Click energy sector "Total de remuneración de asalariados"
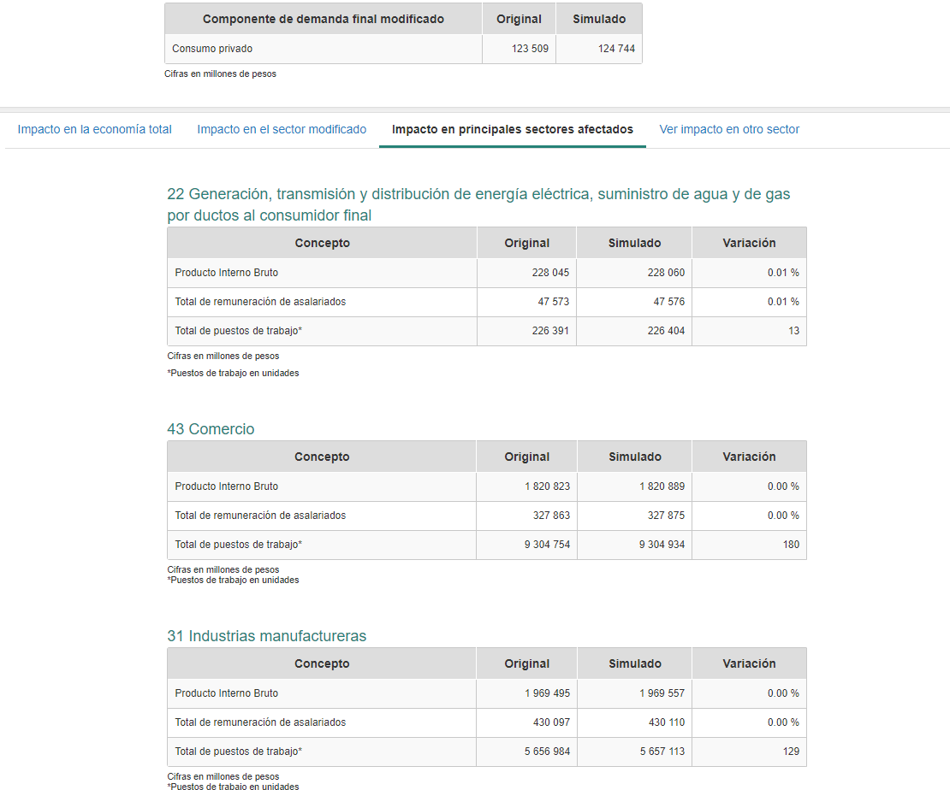This screenshot has height=790, width=950. tap(260, 302)
